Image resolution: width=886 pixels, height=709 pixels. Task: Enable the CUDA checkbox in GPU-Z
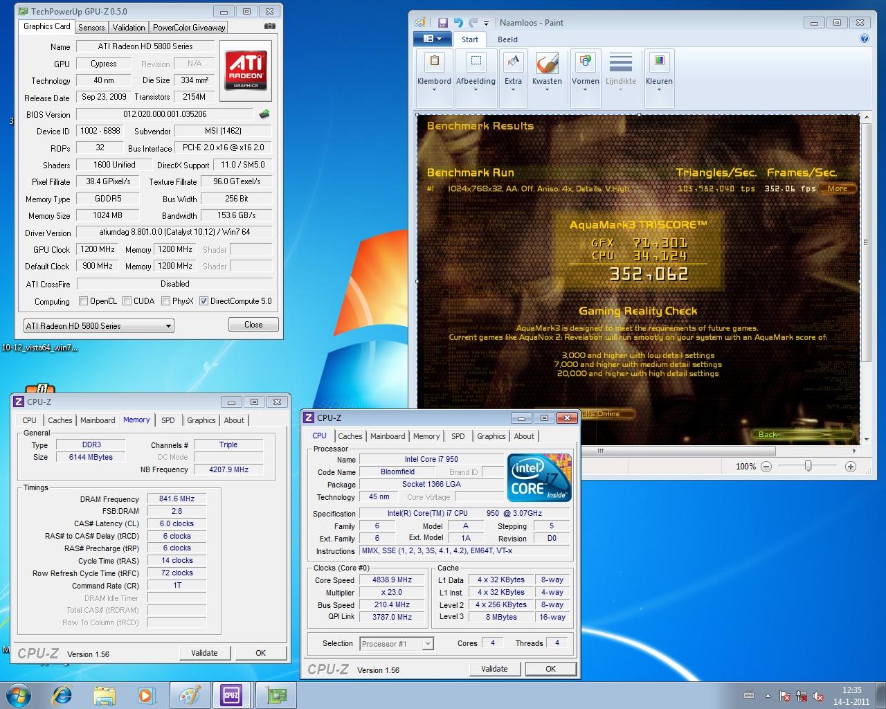(x=127, y=300)
